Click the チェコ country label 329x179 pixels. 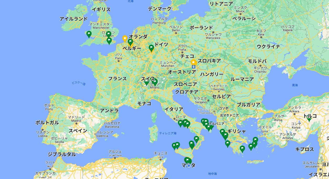[187, 56]
